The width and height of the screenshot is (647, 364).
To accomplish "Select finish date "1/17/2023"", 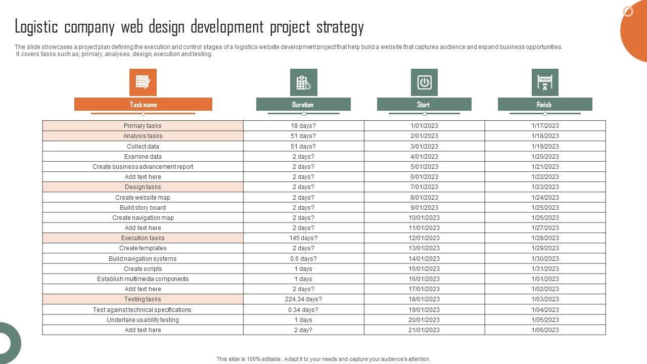I will click(x=545, y=126).
